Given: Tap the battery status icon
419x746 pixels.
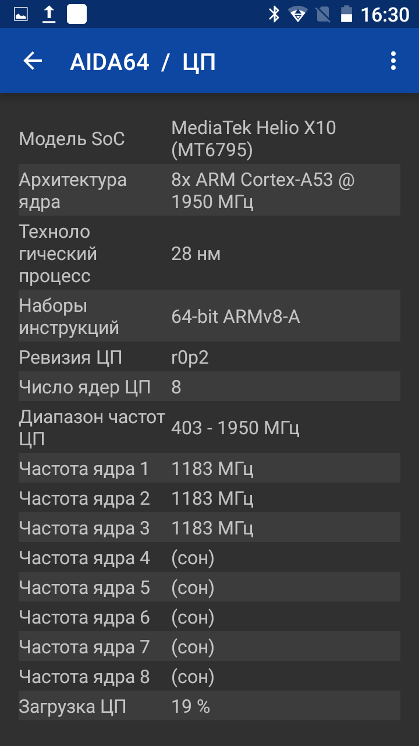Looking at the screenshot, I should pos(346,14).
